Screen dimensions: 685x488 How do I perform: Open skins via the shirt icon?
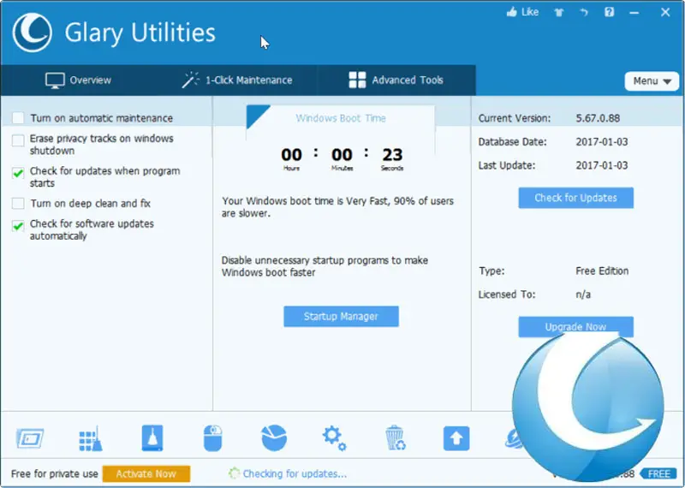pos(559,12)
